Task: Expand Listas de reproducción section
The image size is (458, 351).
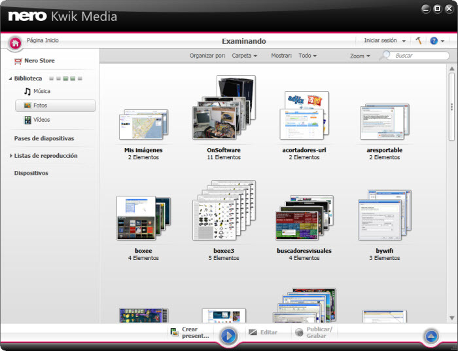Action: 11,156
